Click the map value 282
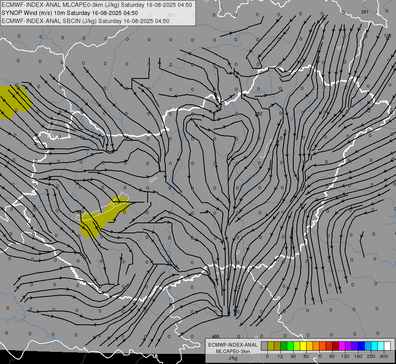Viewport: 396px width, 364px height. 258,114
